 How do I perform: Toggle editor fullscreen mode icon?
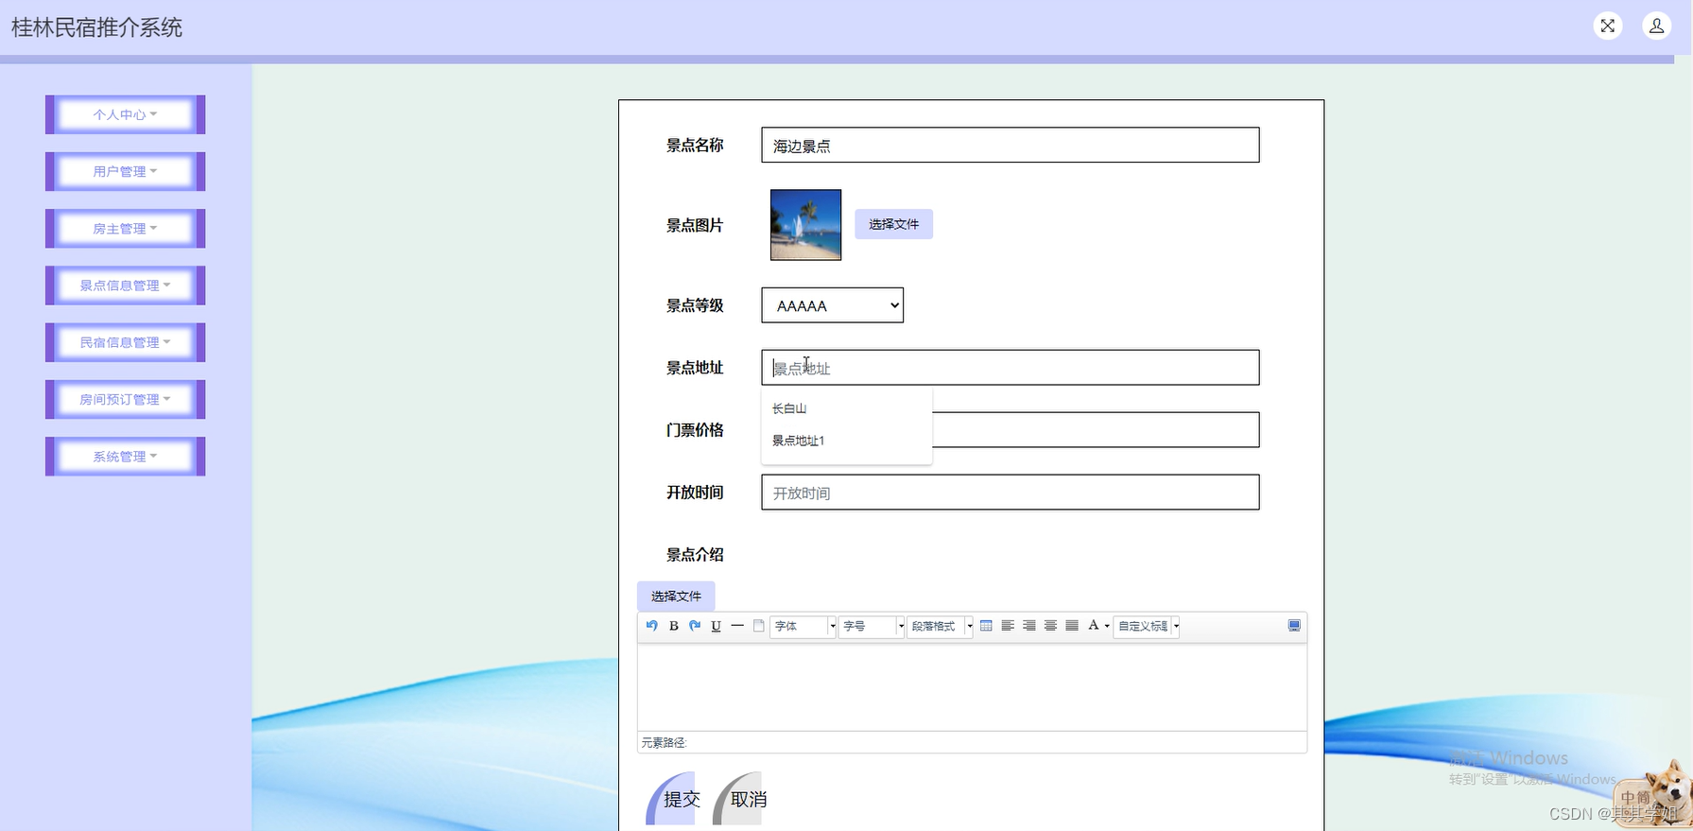click(x=1294, y=626)
